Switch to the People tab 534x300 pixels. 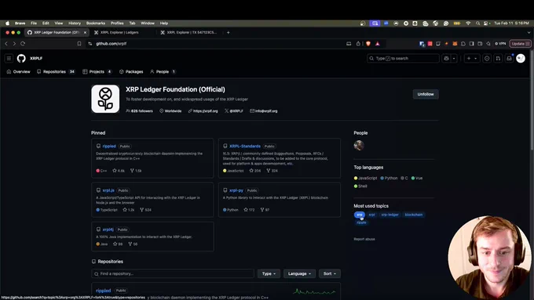pos(163,72)
